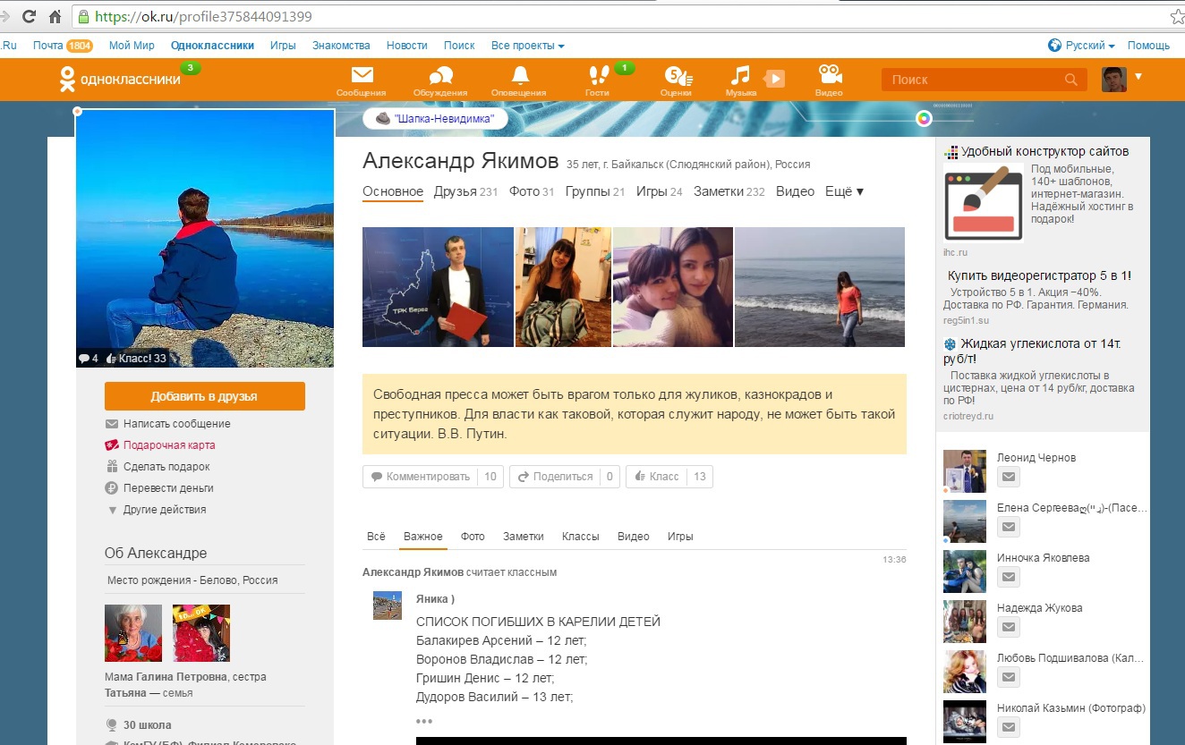
Task: Click the browser address bar
Action: click(618, 16)
